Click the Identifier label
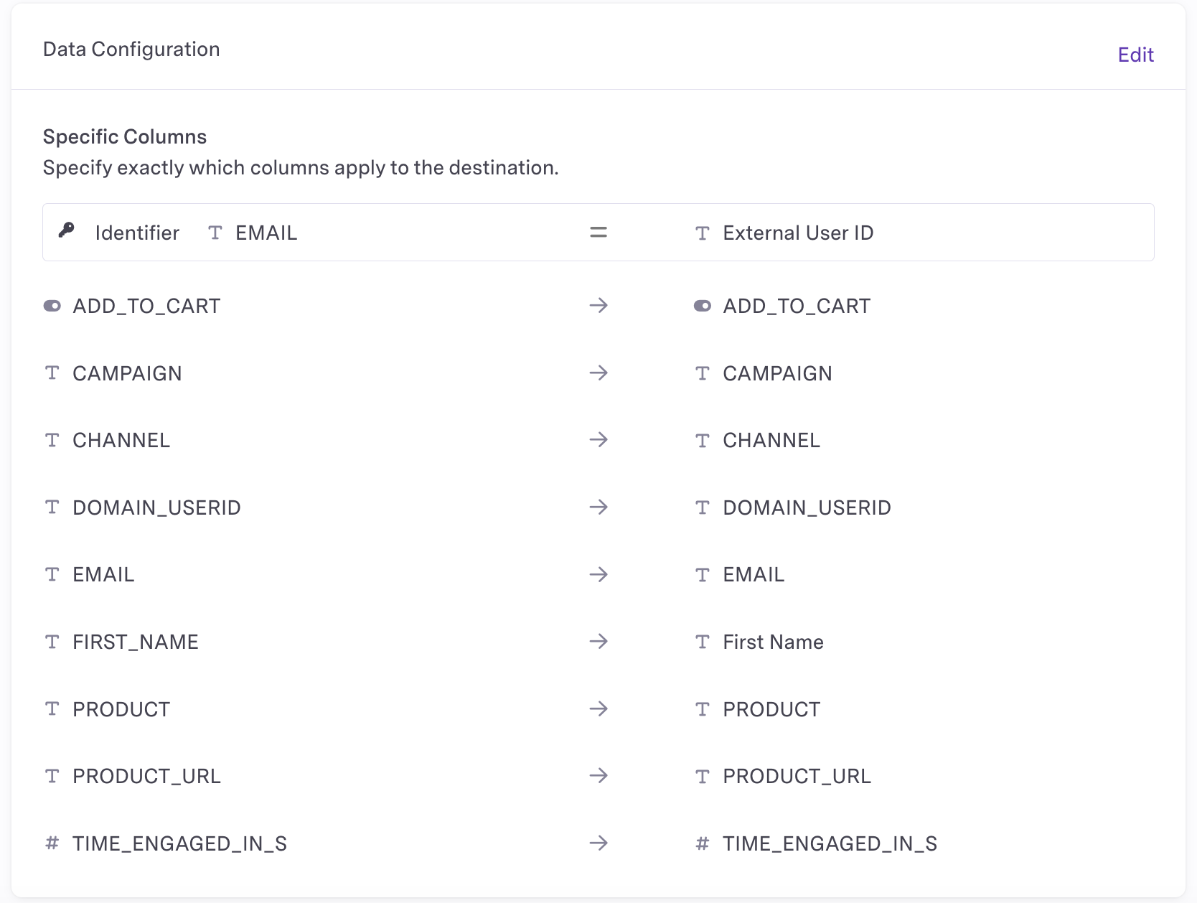 point(137,233)
